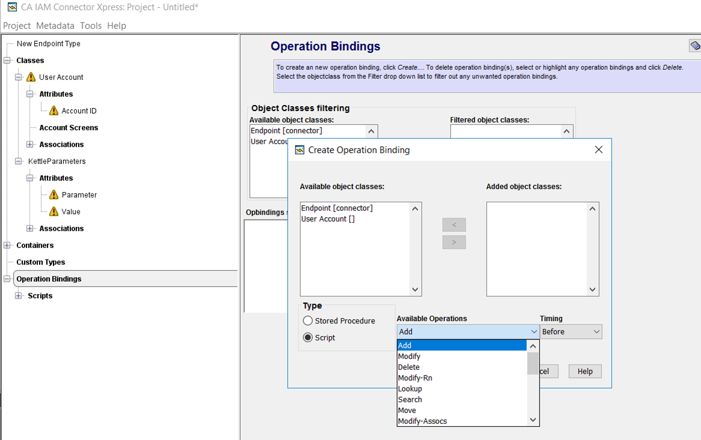Select the Classes tree item

coord(30,60)
